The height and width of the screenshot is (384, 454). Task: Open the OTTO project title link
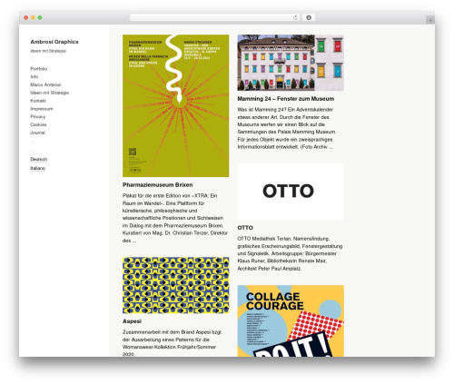[x=245, y=228]
